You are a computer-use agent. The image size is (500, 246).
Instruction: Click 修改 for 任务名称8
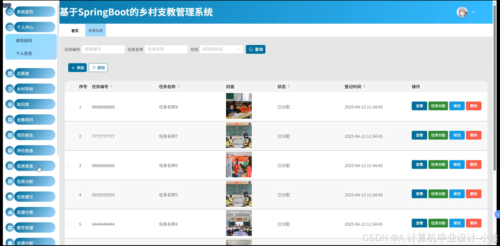click(x=457, y=106)
